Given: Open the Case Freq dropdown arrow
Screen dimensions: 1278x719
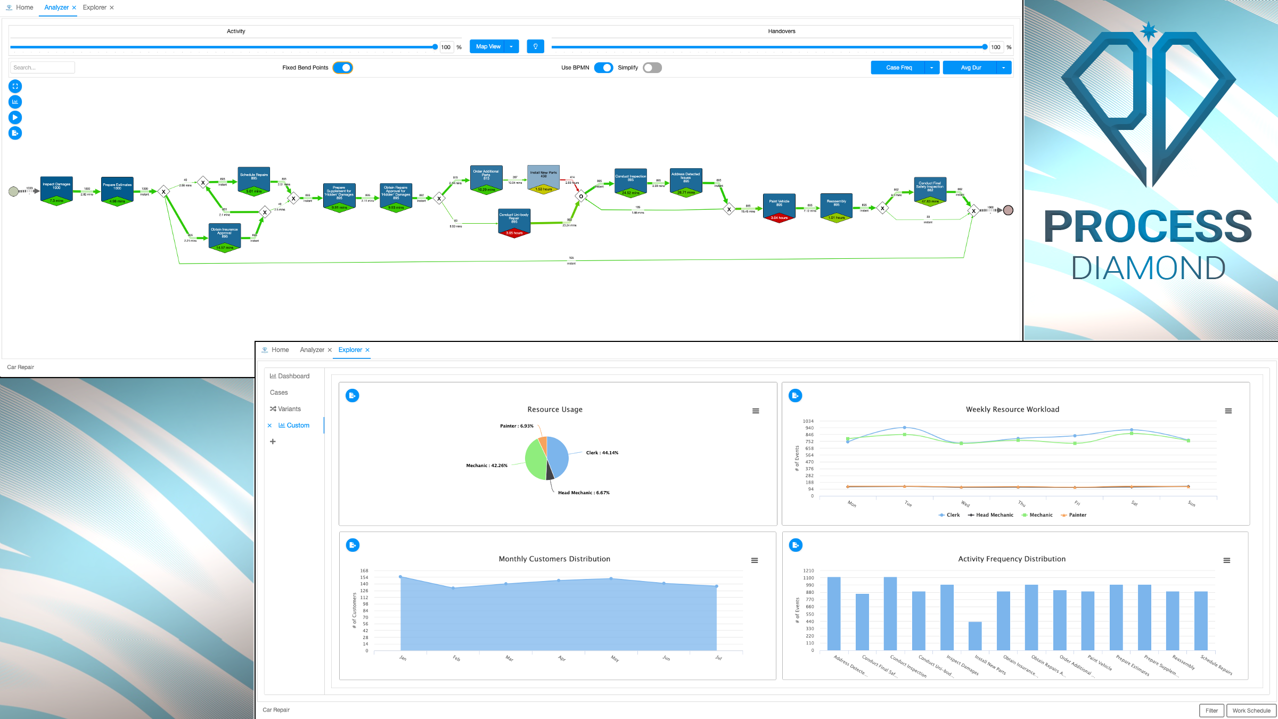Looking at the screenshot, I should pyautogui.click(x=931, y=68).
